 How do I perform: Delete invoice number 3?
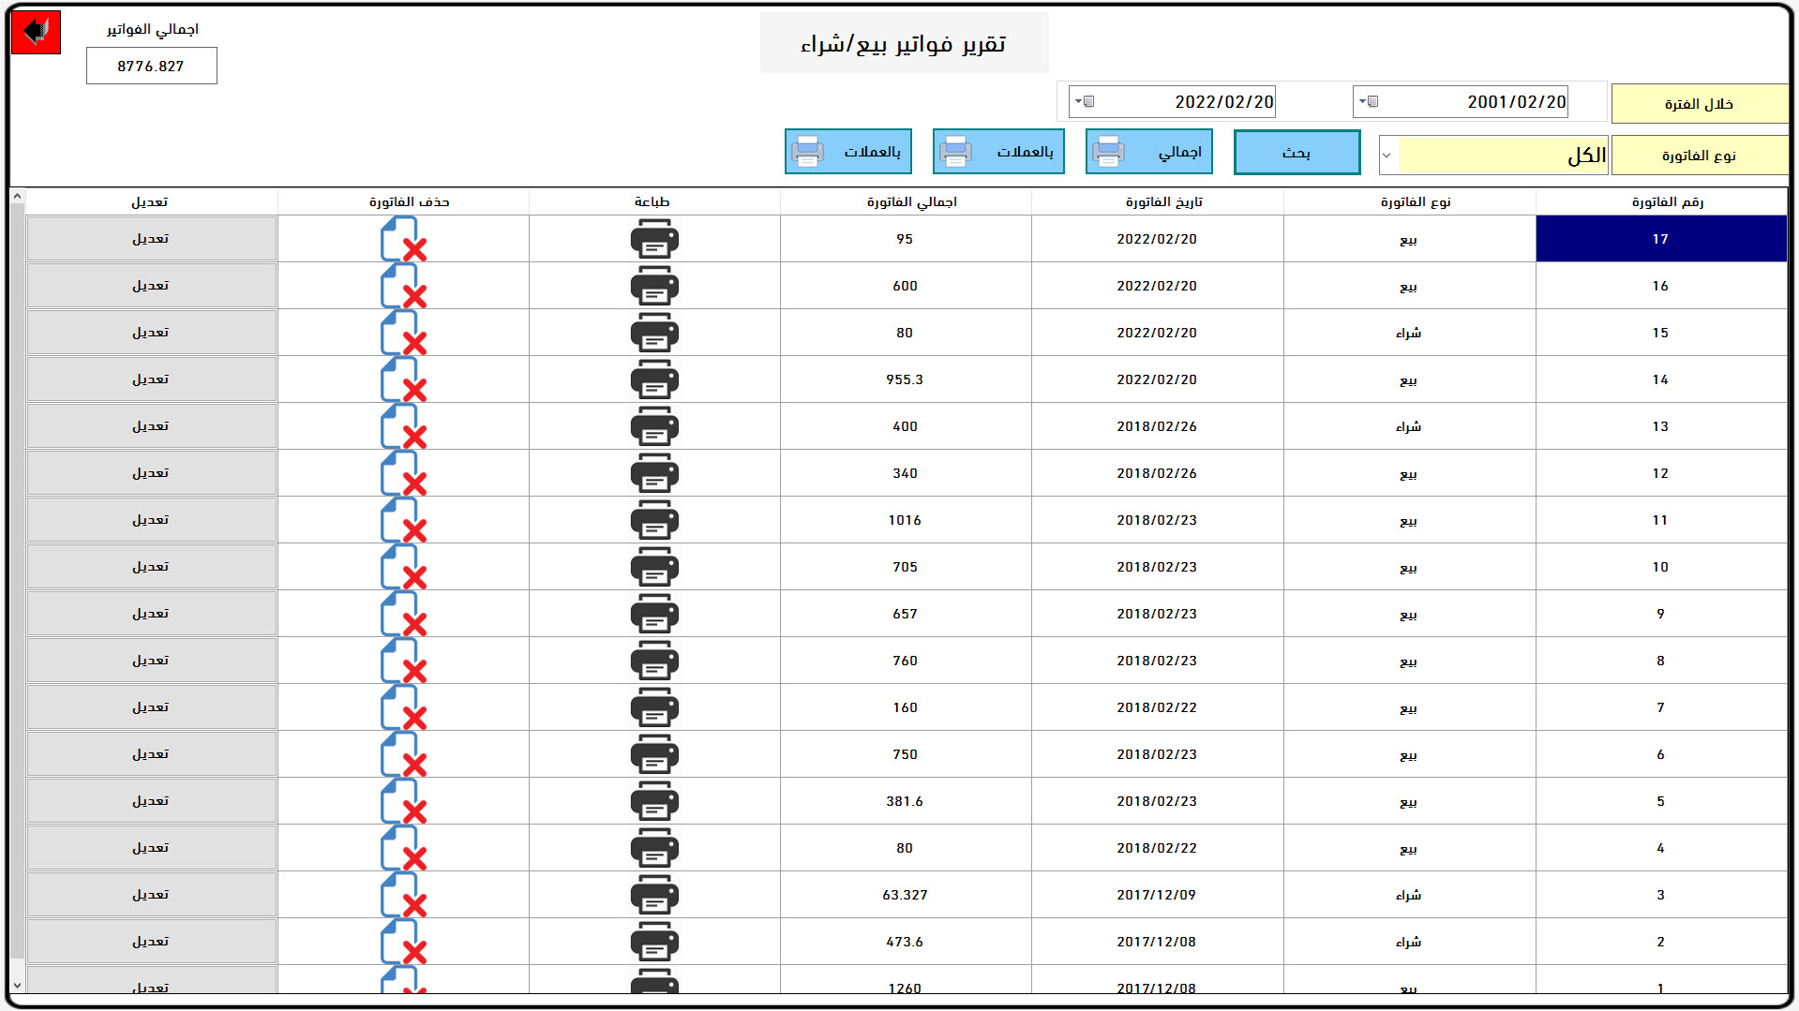(404, 895)
